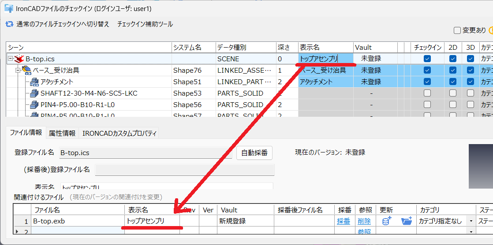The image size is (493, 245).
Task: Toggle 2D checkbox for ベース_受け治具 row
Action: [x=453, y=70]
